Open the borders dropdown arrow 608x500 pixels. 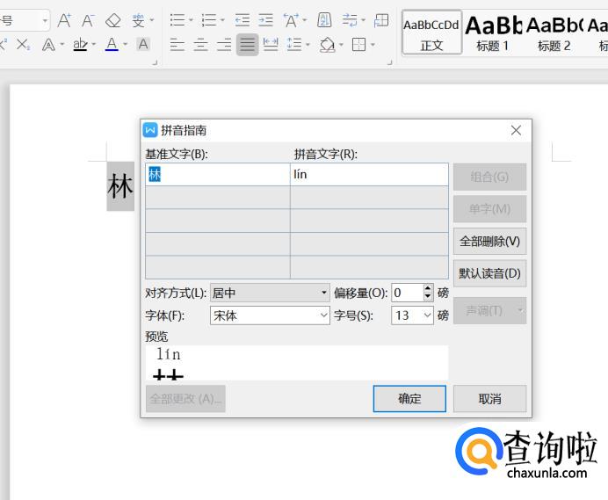coord(373,45)
